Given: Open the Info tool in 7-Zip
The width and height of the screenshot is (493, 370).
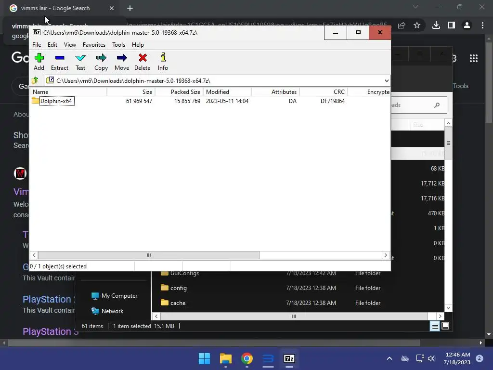Looking at the screenshot, I should (163, 62).
